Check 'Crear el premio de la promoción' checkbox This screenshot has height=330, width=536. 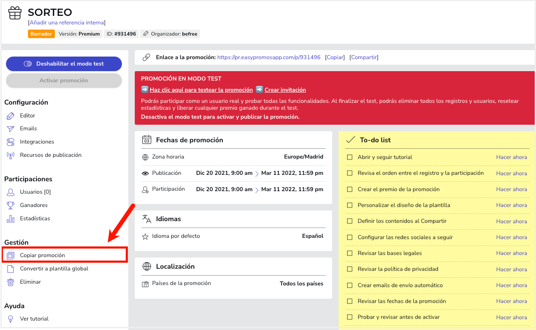350,189
